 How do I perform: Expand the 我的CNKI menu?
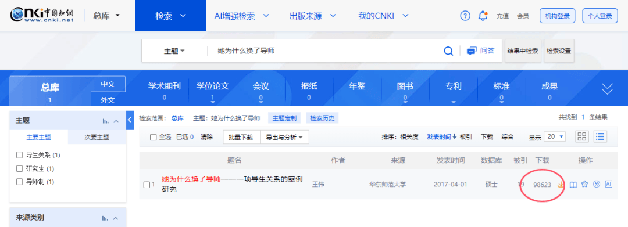coord(383,16)
